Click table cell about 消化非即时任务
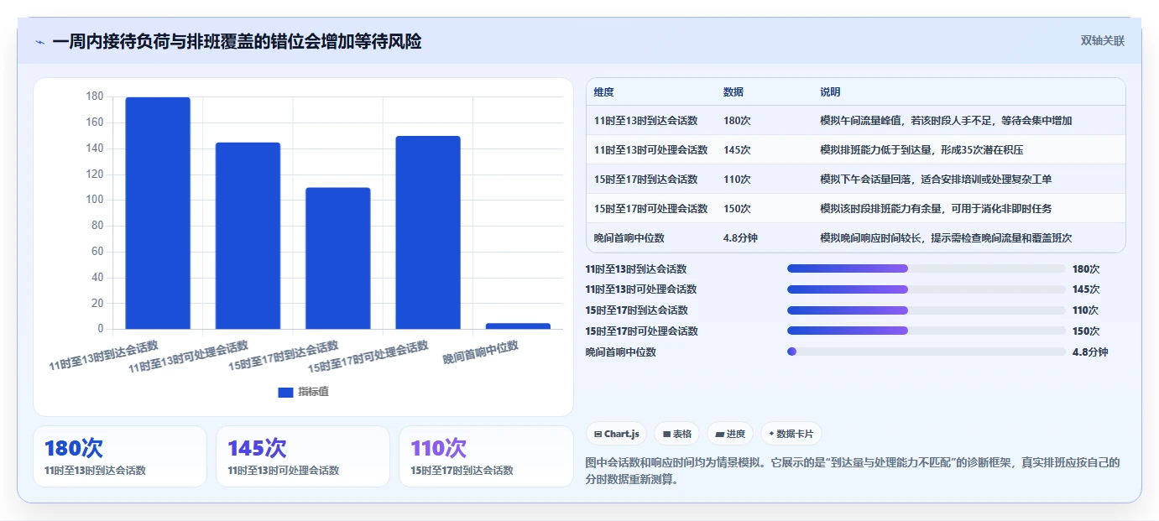 click(x=936, y=209)
